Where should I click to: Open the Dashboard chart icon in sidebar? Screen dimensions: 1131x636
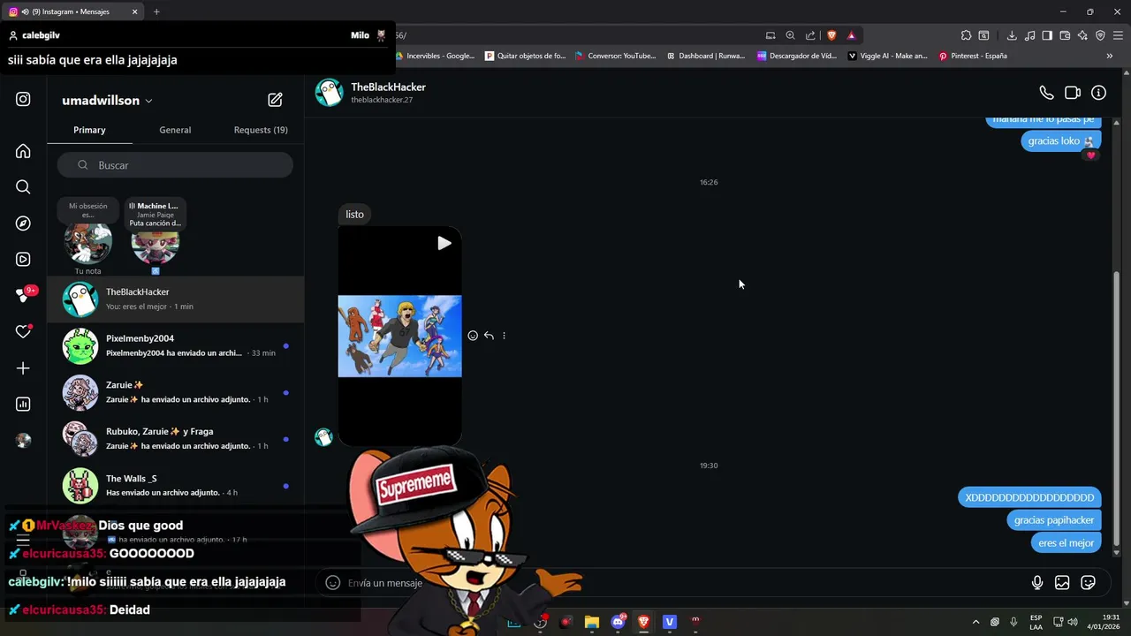[23, 405]
